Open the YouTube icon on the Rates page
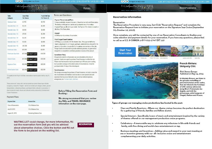The image size is (212, 149). (22, 1)
